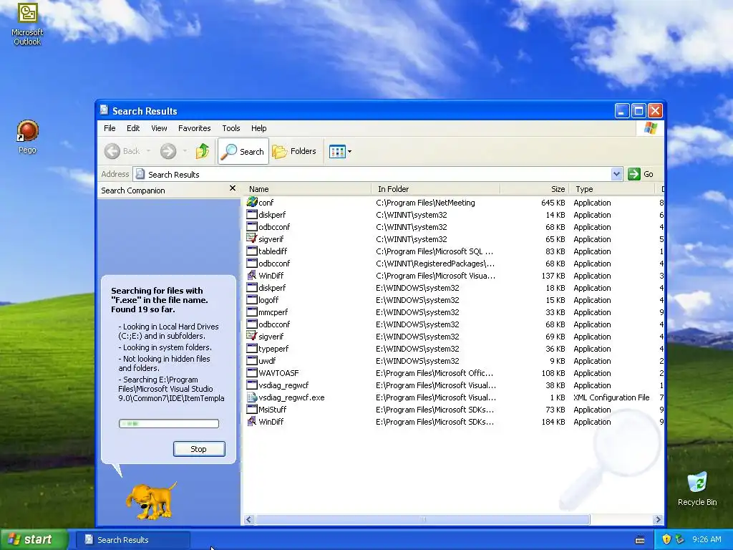Click the search companion dog character
This screenshot has height=550, width=733.
[152, 501]
